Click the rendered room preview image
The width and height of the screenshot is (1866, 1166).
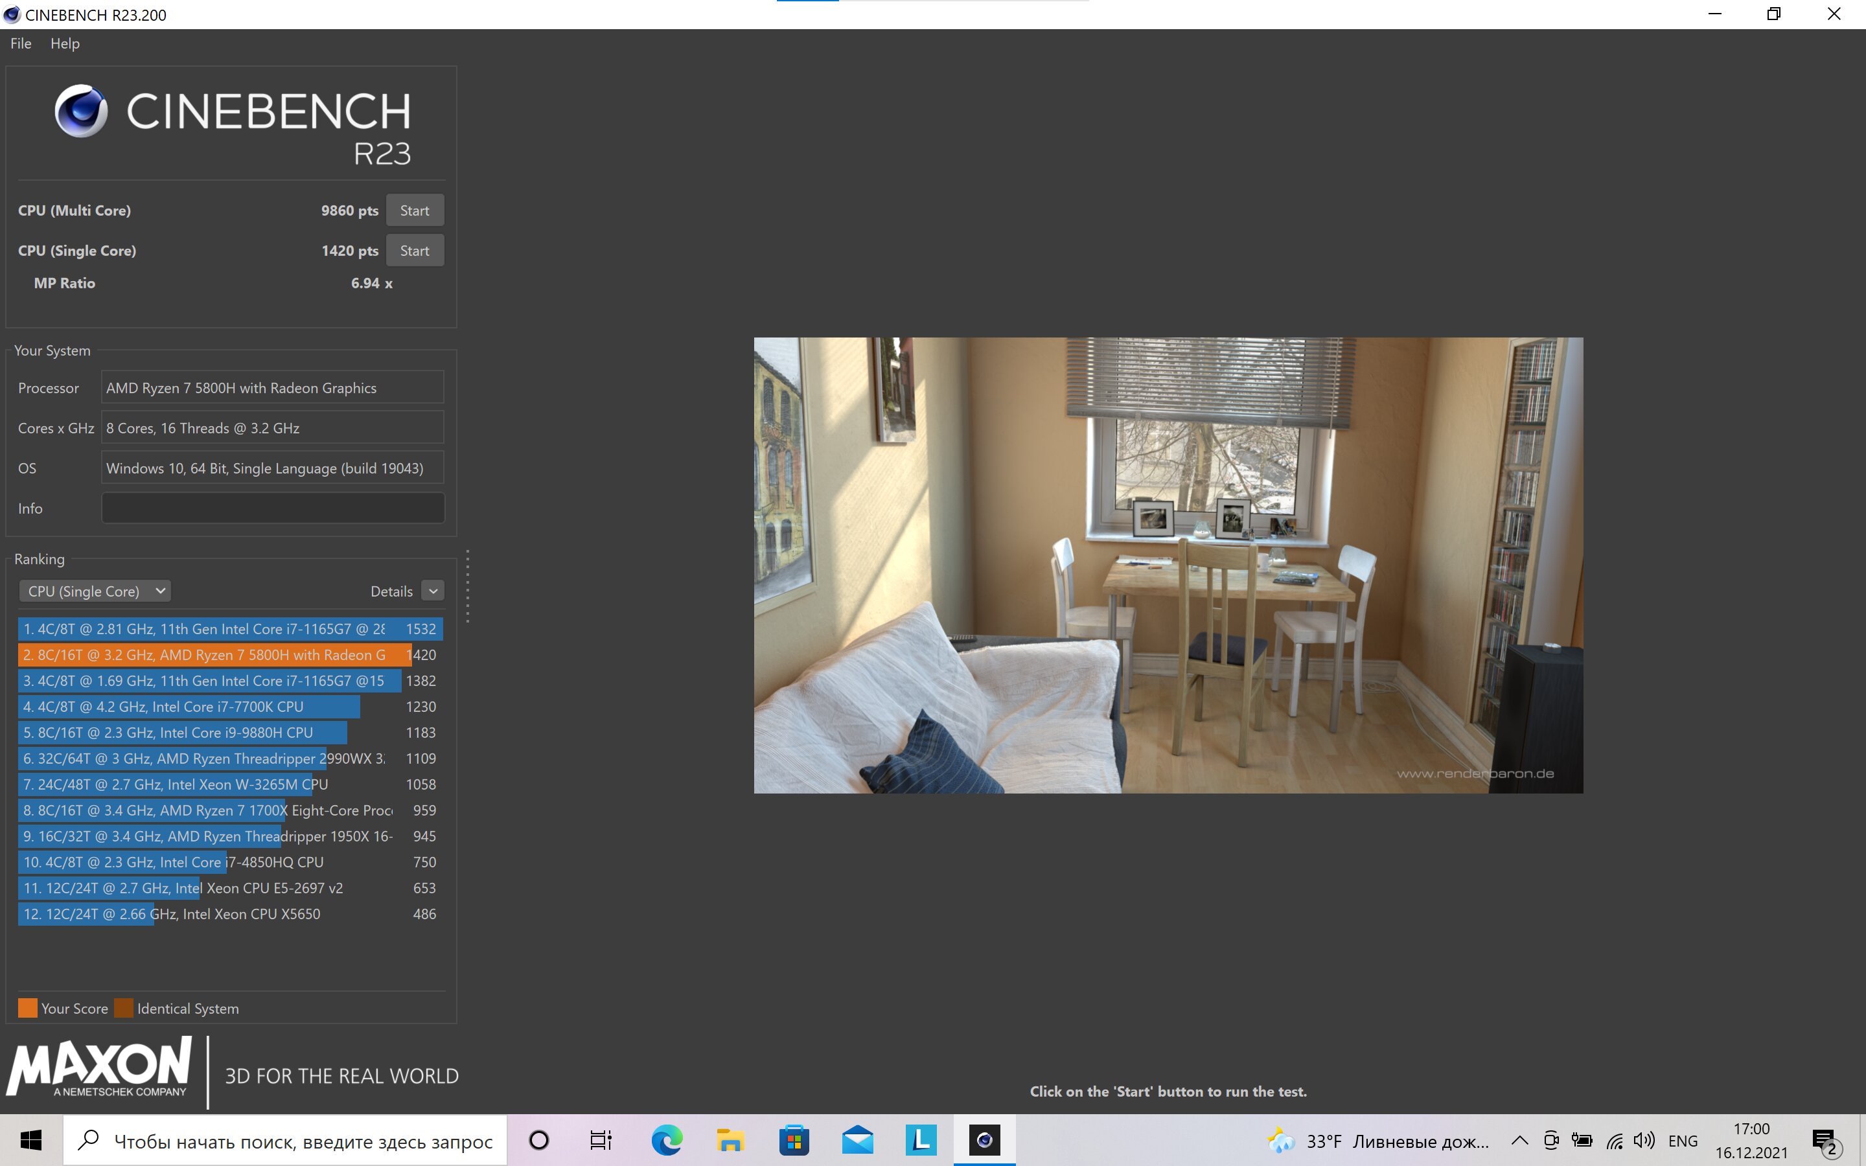click(1168, 564)
